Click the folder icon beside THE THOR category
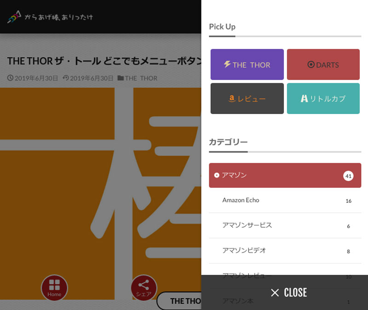The image size is (368, 310). click(x=121, y=78)
